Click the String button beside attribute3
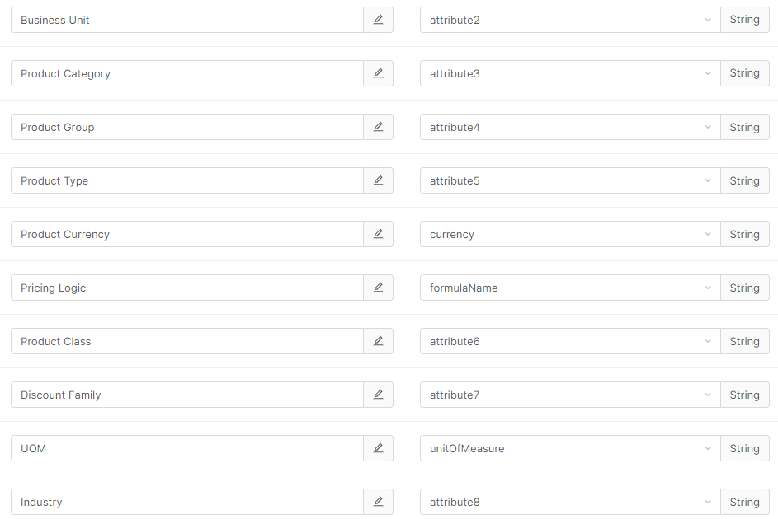Image resolution: width=778 pixels, height=519 pixels. 744,72
